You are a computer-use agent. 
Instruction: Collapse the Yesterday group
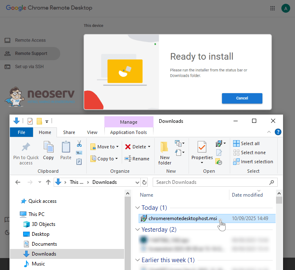click(x=137, y=230)
